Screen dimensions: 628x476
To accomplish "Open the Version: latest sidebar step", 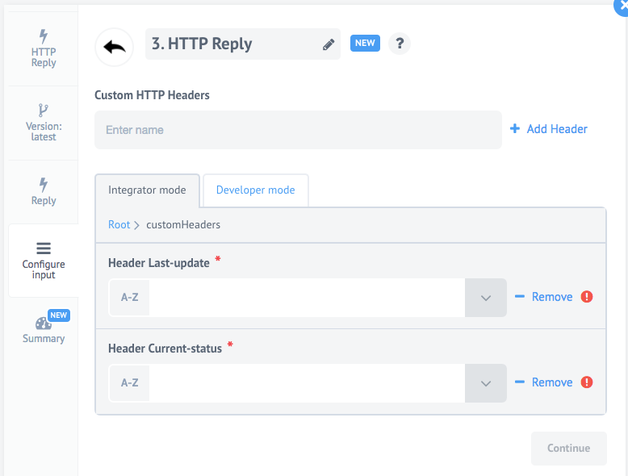I will (x=44, y=123).
